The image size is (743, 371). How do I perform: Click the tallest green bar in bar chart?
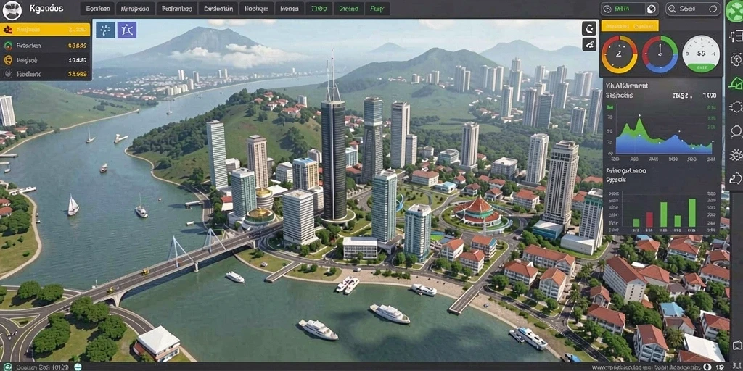click(692, 213)
